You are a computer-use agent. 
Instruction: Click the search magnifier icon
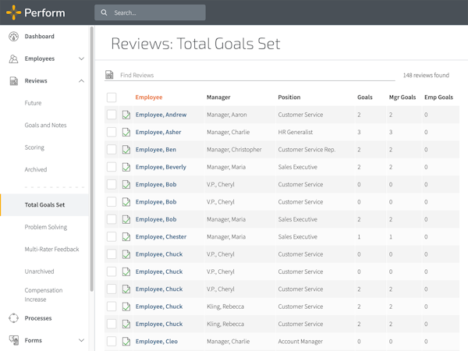104,12
